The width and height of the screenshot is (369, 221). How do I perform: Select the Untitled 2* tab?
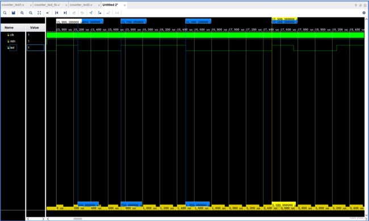coord(110,5)
